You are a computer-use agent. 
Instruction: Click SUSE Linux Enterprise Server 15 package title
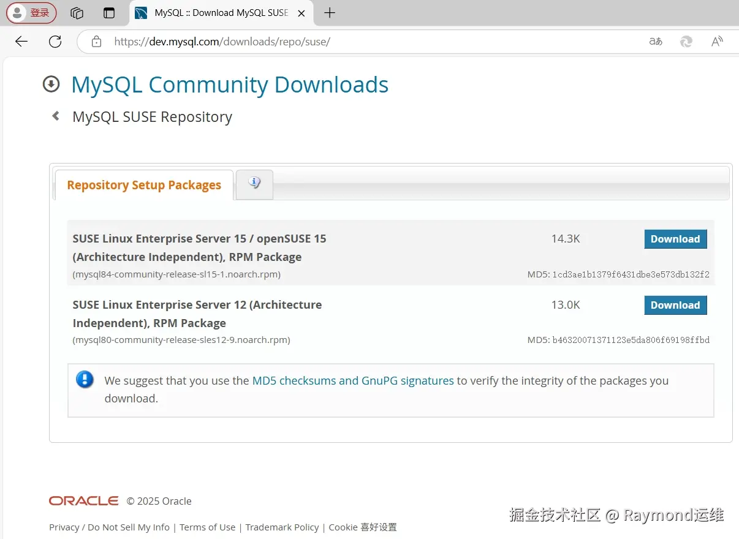coord(199,247)
